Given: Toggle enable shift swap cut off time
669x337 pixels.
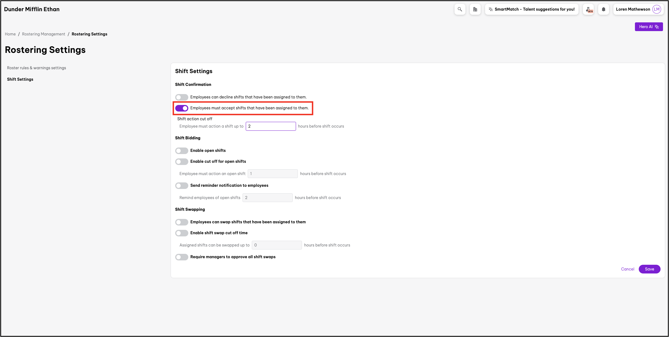Looking at the screenshot, I should tap(181, 233).
